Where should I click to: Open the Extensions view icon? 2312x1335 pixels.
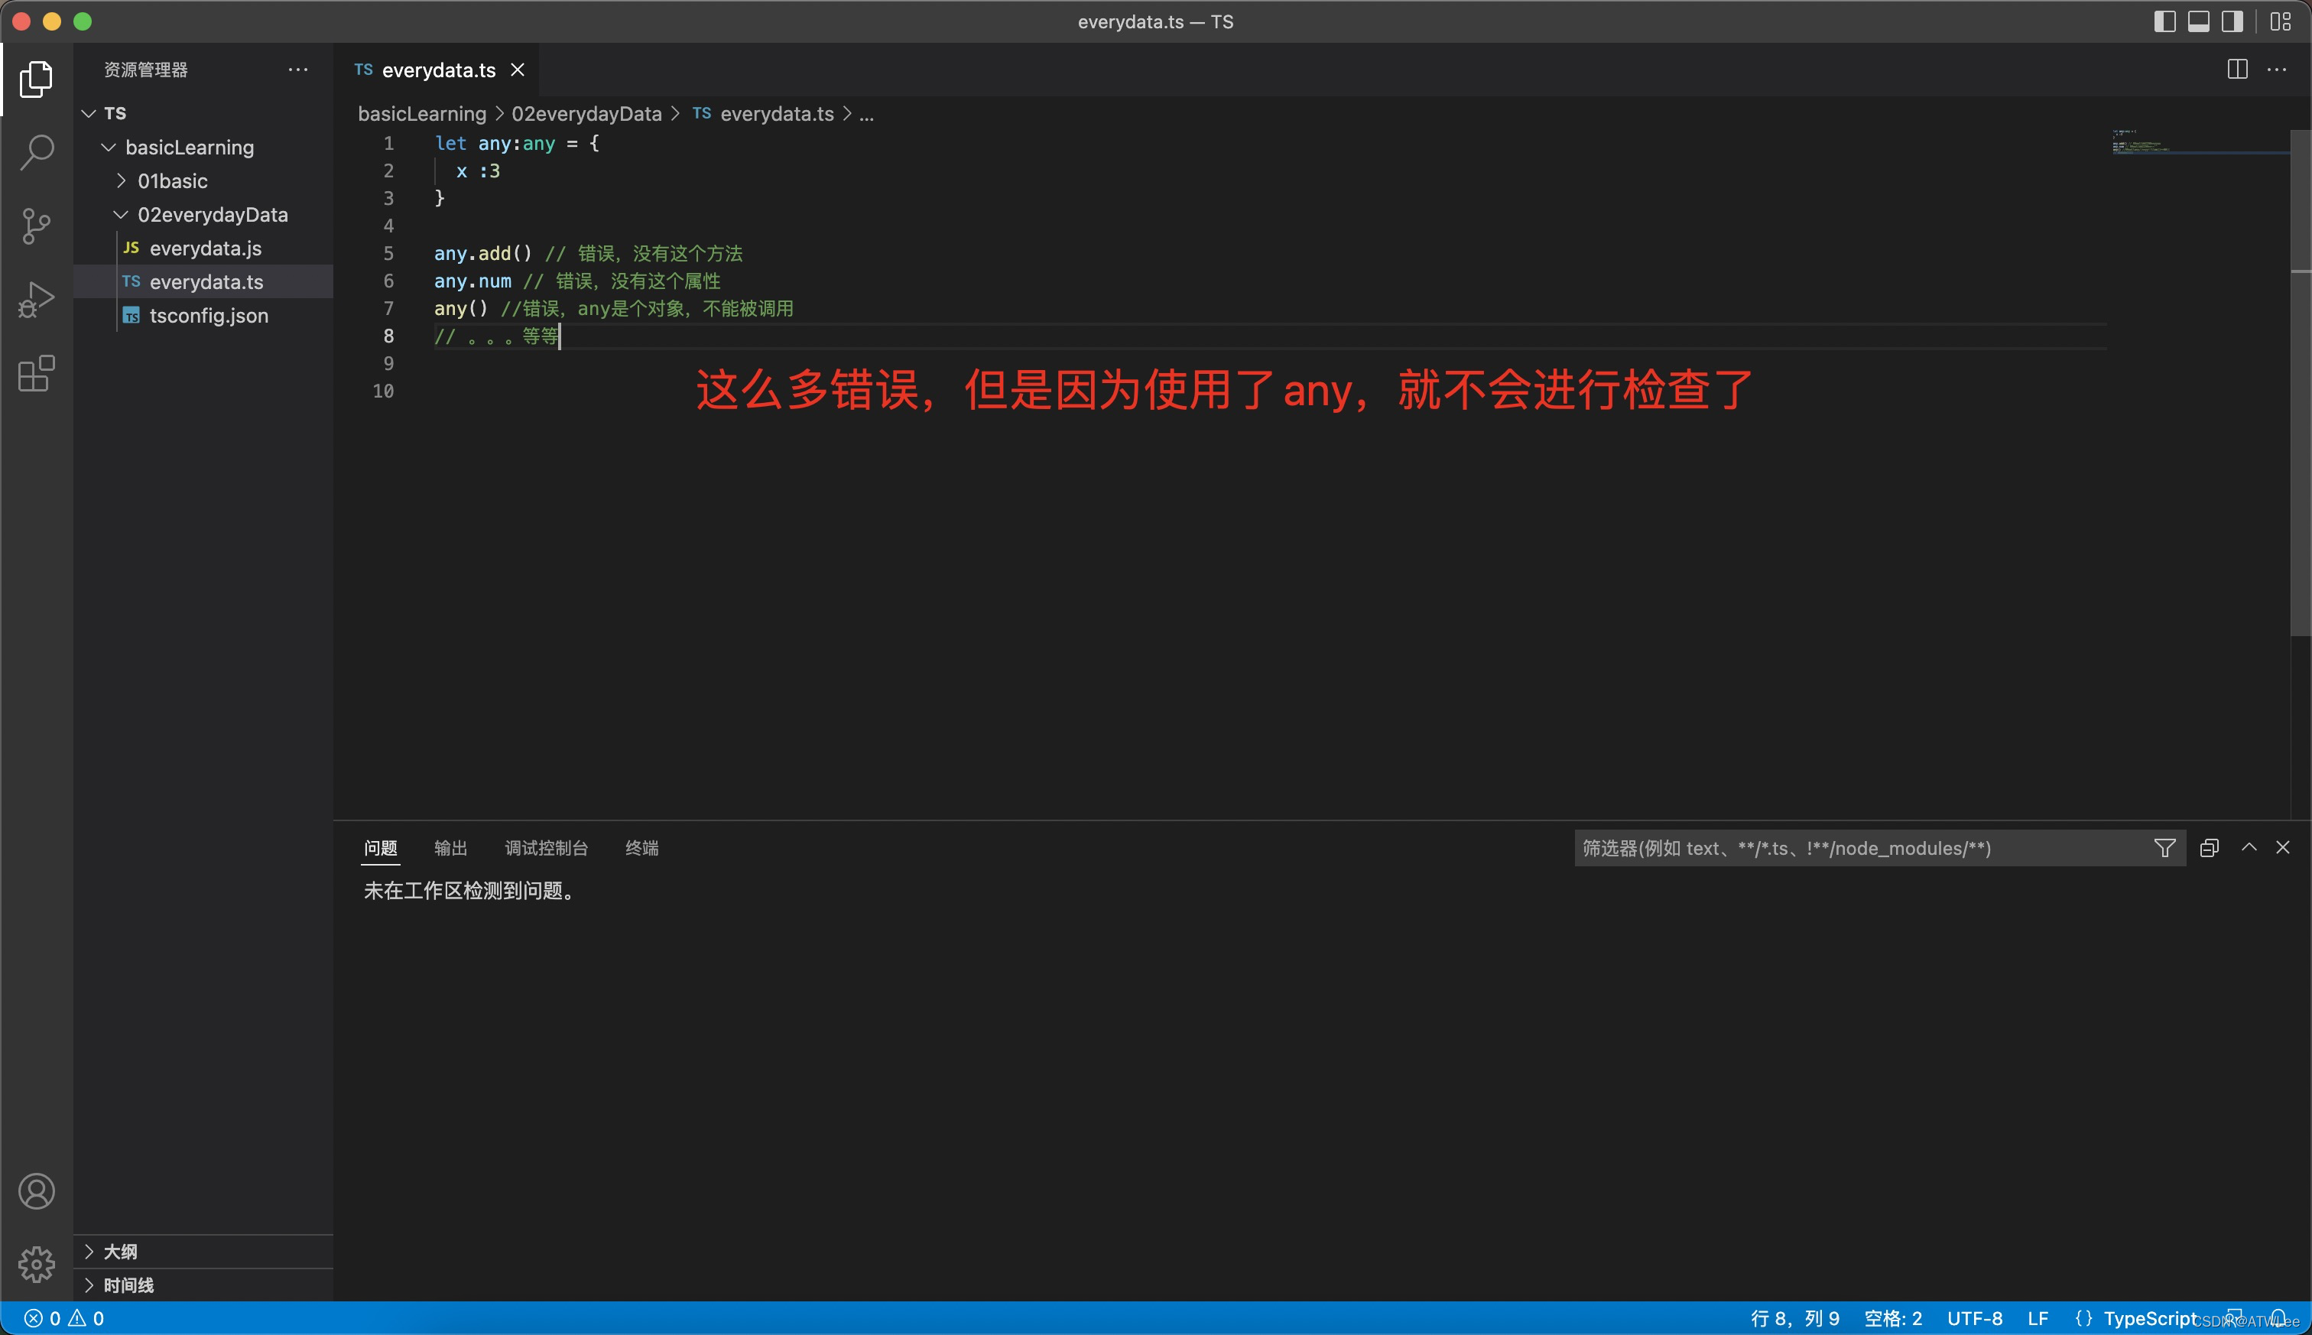(x=36, y=373)
